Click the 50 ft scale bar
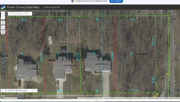 [9, 98]
